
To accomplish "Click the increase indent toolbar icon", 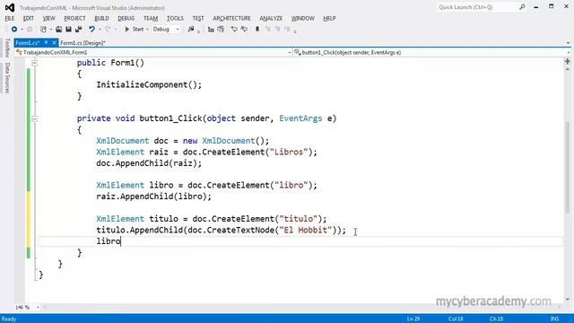I will pyautogui.click(x=221, y=30).
